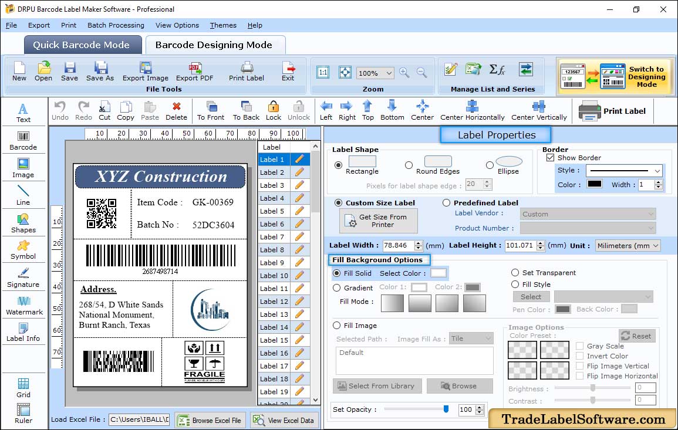Pick the Image tool in sidebar
678x430 pixels.
pyautogui.click(x=23, y=168)
